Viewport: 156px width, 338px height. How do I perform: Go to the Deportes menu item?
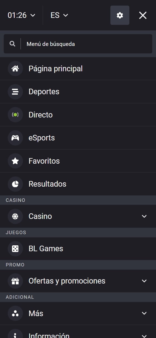[x=78, y=92]
